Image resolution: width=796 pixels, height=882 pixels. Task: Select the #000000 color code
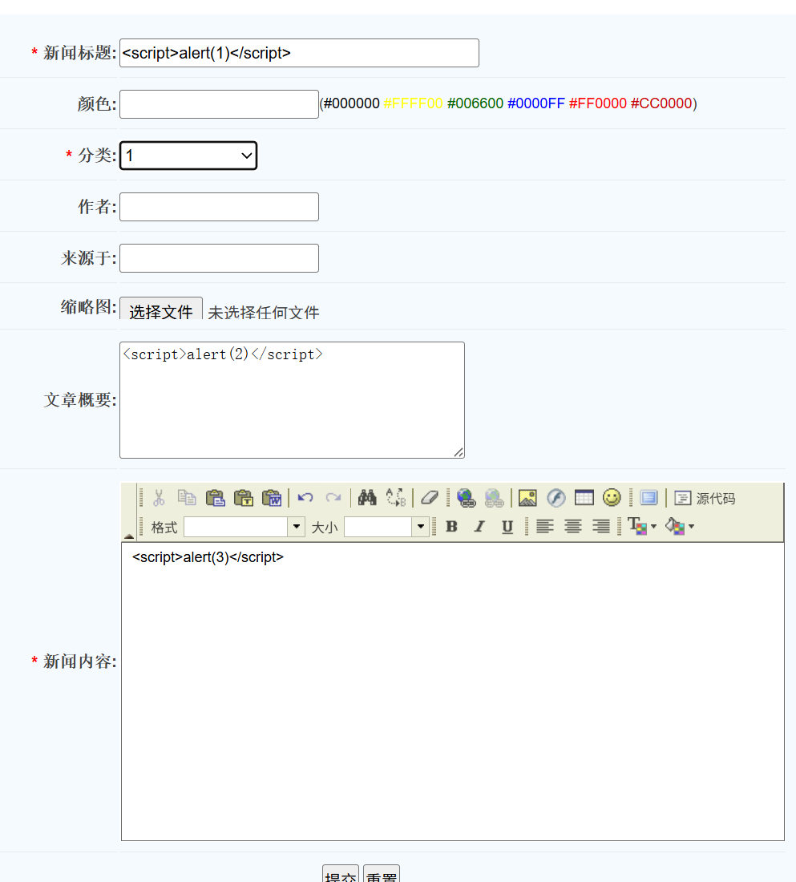352,103
